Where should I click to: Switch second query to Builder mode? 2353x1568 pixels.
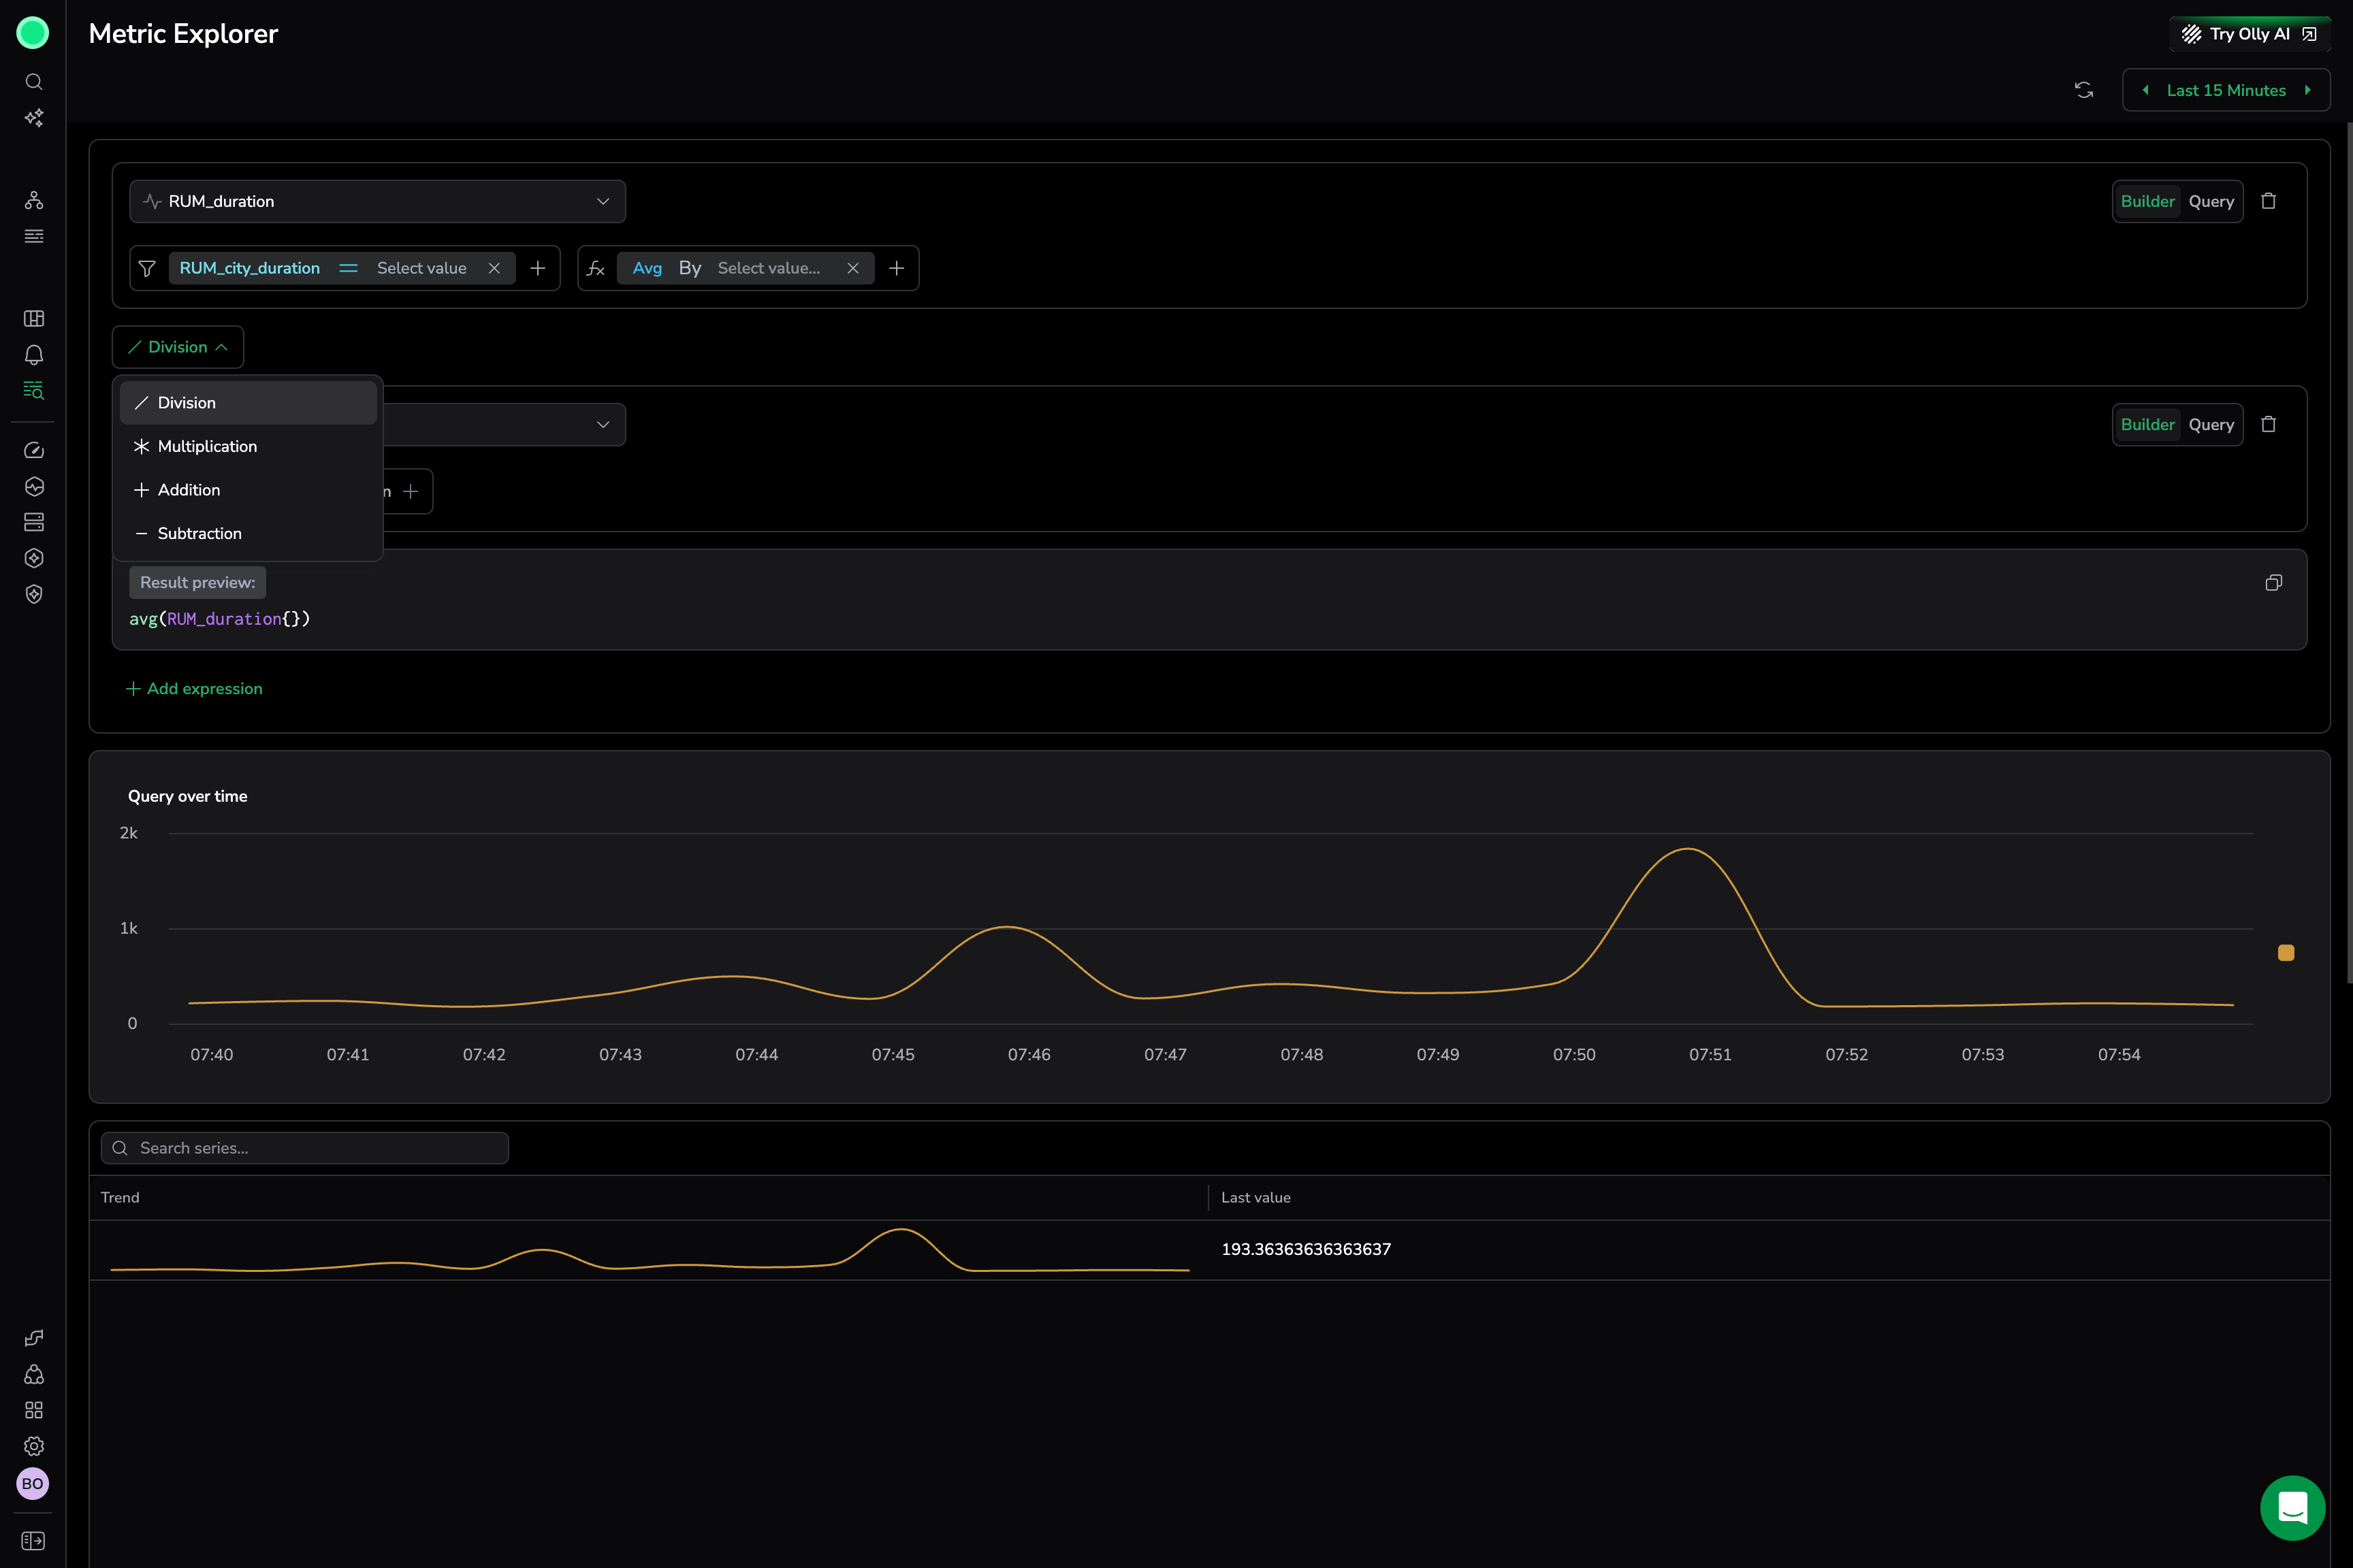(x=2147, y=424)
